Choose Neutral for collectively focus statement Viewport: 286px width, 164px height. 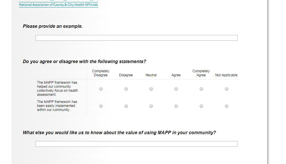151,89
